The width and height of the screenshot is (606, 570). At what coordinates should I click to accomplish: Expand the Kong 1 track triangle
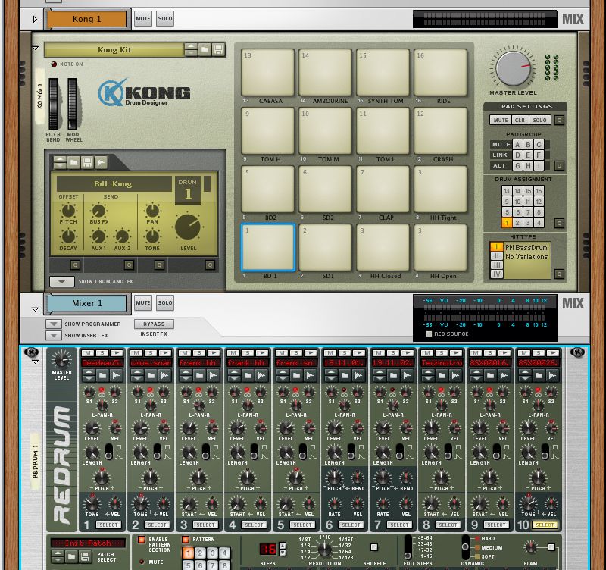click(x=35, y=19)
